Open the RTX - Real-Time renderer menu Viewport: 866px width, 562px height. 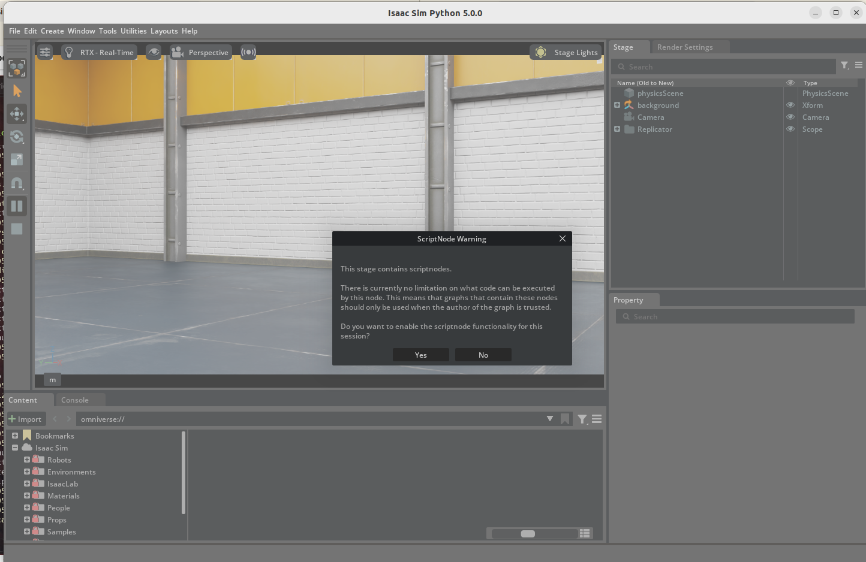[x=99, y=52]
